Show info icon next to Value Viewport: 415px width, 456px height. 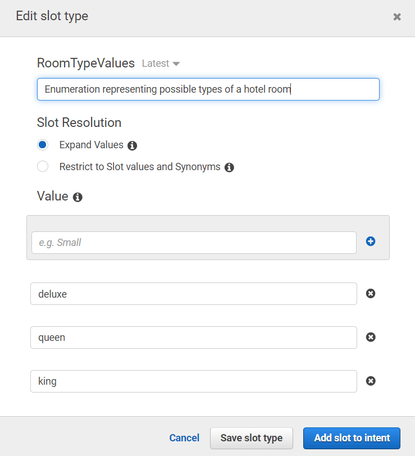(x=77, y=197)
